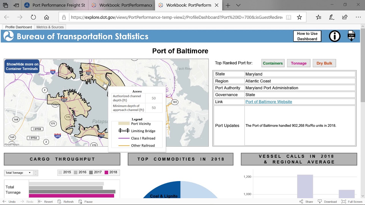Click the DOT logo in the blue banner

(x=9, y=36)
